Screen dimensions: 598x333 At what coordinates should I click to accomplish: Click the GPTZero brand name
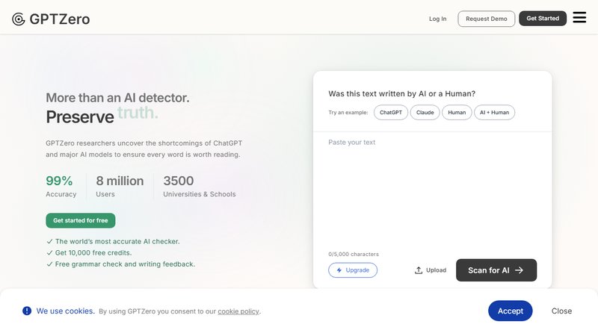[60, 19]
